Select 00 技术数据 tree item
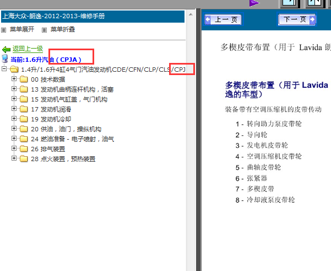The height and width of the screenshot is (271, 331). pos(48,79)
